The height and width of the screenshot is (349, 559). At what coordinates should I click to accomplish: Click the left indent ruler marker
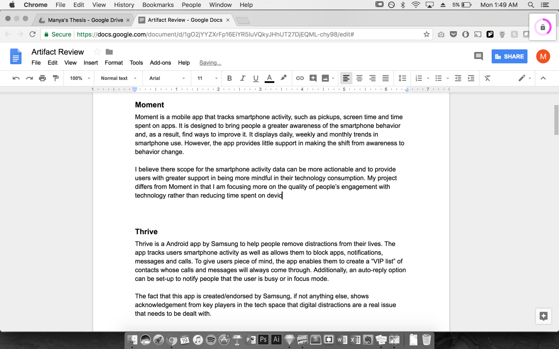(135, 89)
